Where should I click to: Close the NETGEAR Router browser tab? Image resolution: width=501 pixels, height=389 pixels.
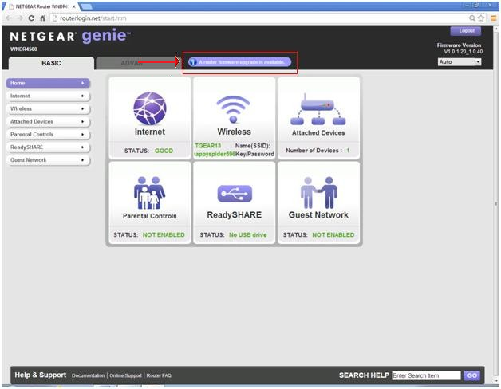pos(74,6)
